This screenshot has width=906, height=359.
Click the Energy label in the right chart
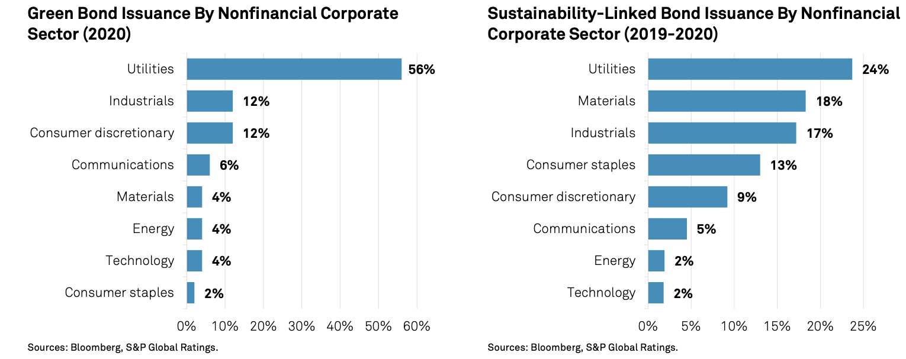[x=615, y=261]
